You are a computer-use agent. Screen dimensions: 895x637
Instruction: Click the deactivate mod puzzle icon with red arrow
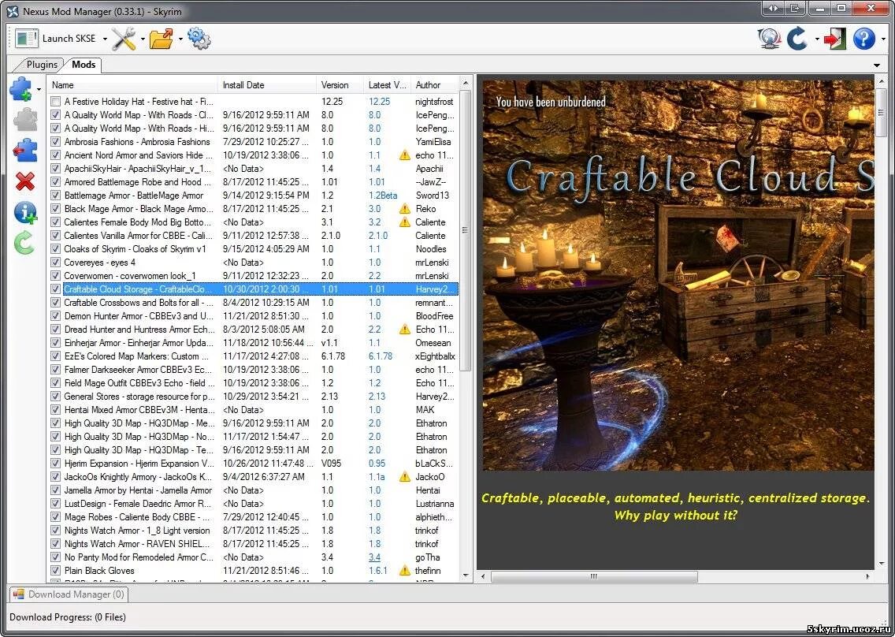tap(24, 151)
